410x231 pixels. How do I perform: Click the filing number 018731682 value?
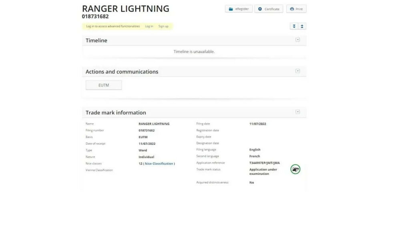pos(147,130)
